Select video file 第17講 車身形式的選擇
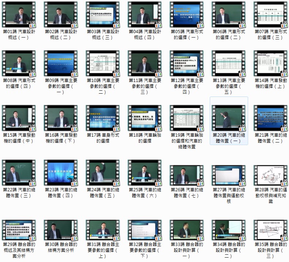 [x=103, y=118]
